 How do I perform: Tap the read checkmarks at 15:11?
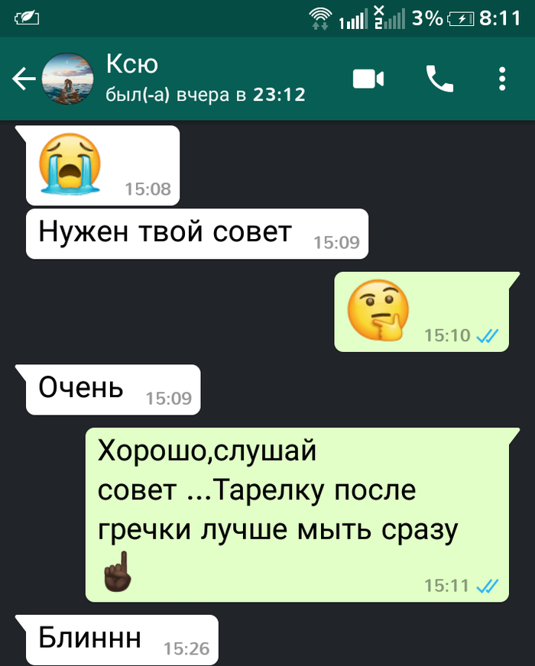click(x=487, y=587)
